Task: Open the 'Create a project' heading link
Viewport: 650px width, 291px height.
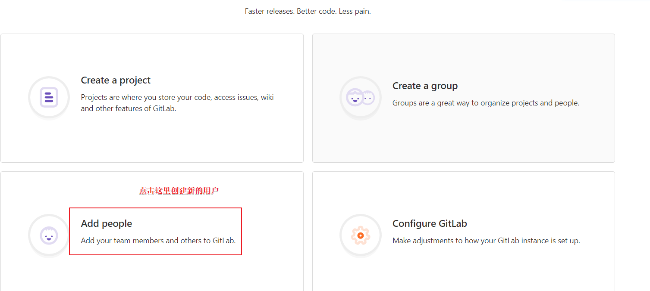Action: coord(116,80)
